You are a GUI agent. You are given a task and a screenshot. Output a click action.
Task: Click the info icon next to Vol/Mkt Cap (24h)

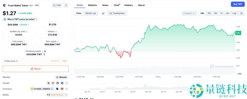(x=27, y=32)
